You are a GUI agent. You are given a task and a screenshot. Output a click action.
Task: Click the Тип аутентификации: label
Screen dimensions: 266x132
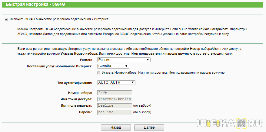[75, 82]
